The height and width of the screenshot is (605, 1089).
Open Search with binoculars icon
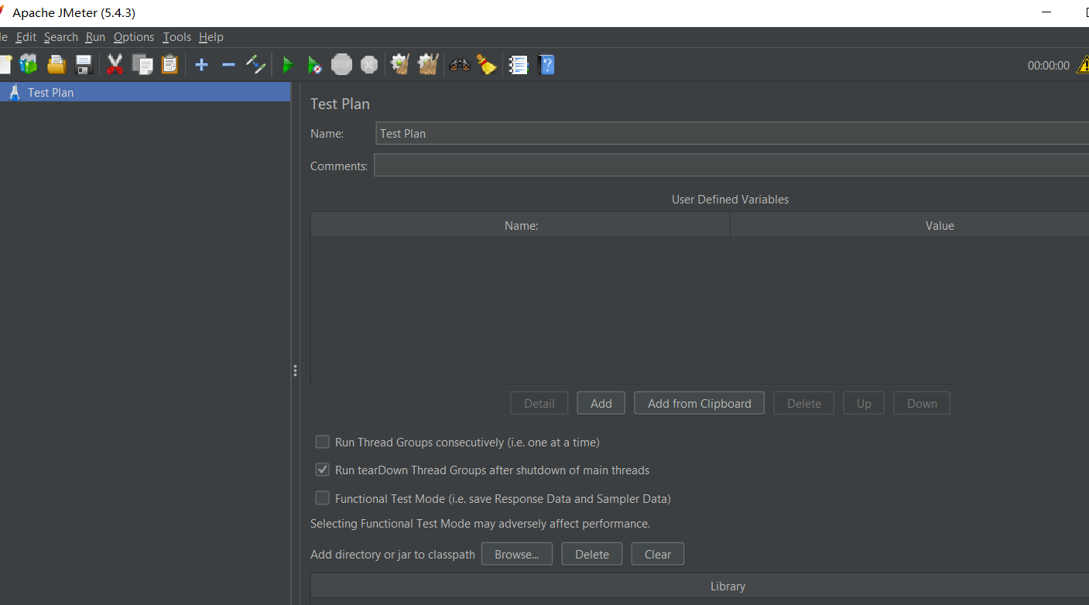point(460,65)
